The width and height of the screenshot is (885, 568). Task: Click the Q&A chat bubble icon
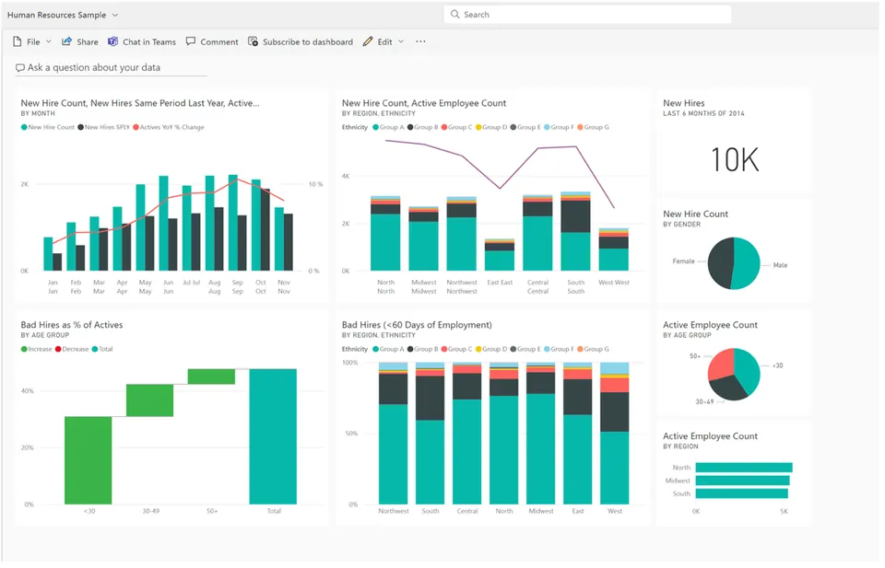click(19, 67)
